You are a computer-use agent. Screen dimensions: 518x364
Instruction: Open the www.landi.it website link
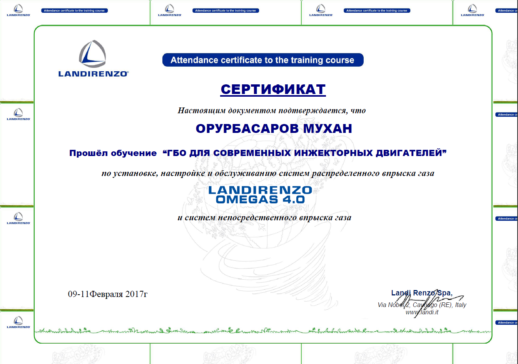(422, 312)
